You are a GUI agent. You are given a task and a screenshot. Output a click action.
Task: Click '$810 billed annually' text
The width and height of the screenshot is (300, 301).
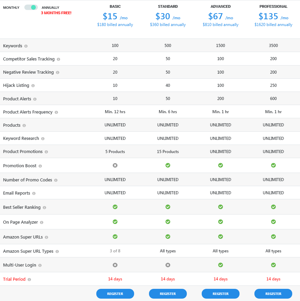point(221,25)
